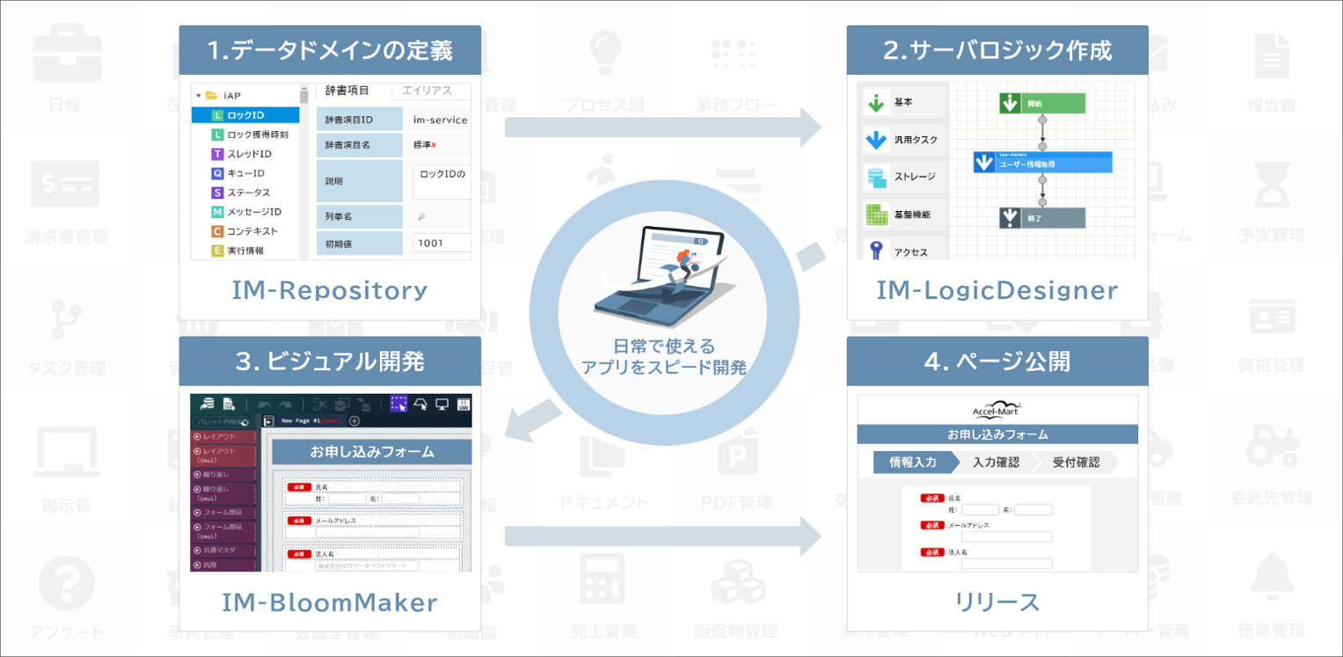The height and width of the screenshot is (657, 1343).
Task: Click the 名 input on the release page
Action: [x=1033, y=509]
